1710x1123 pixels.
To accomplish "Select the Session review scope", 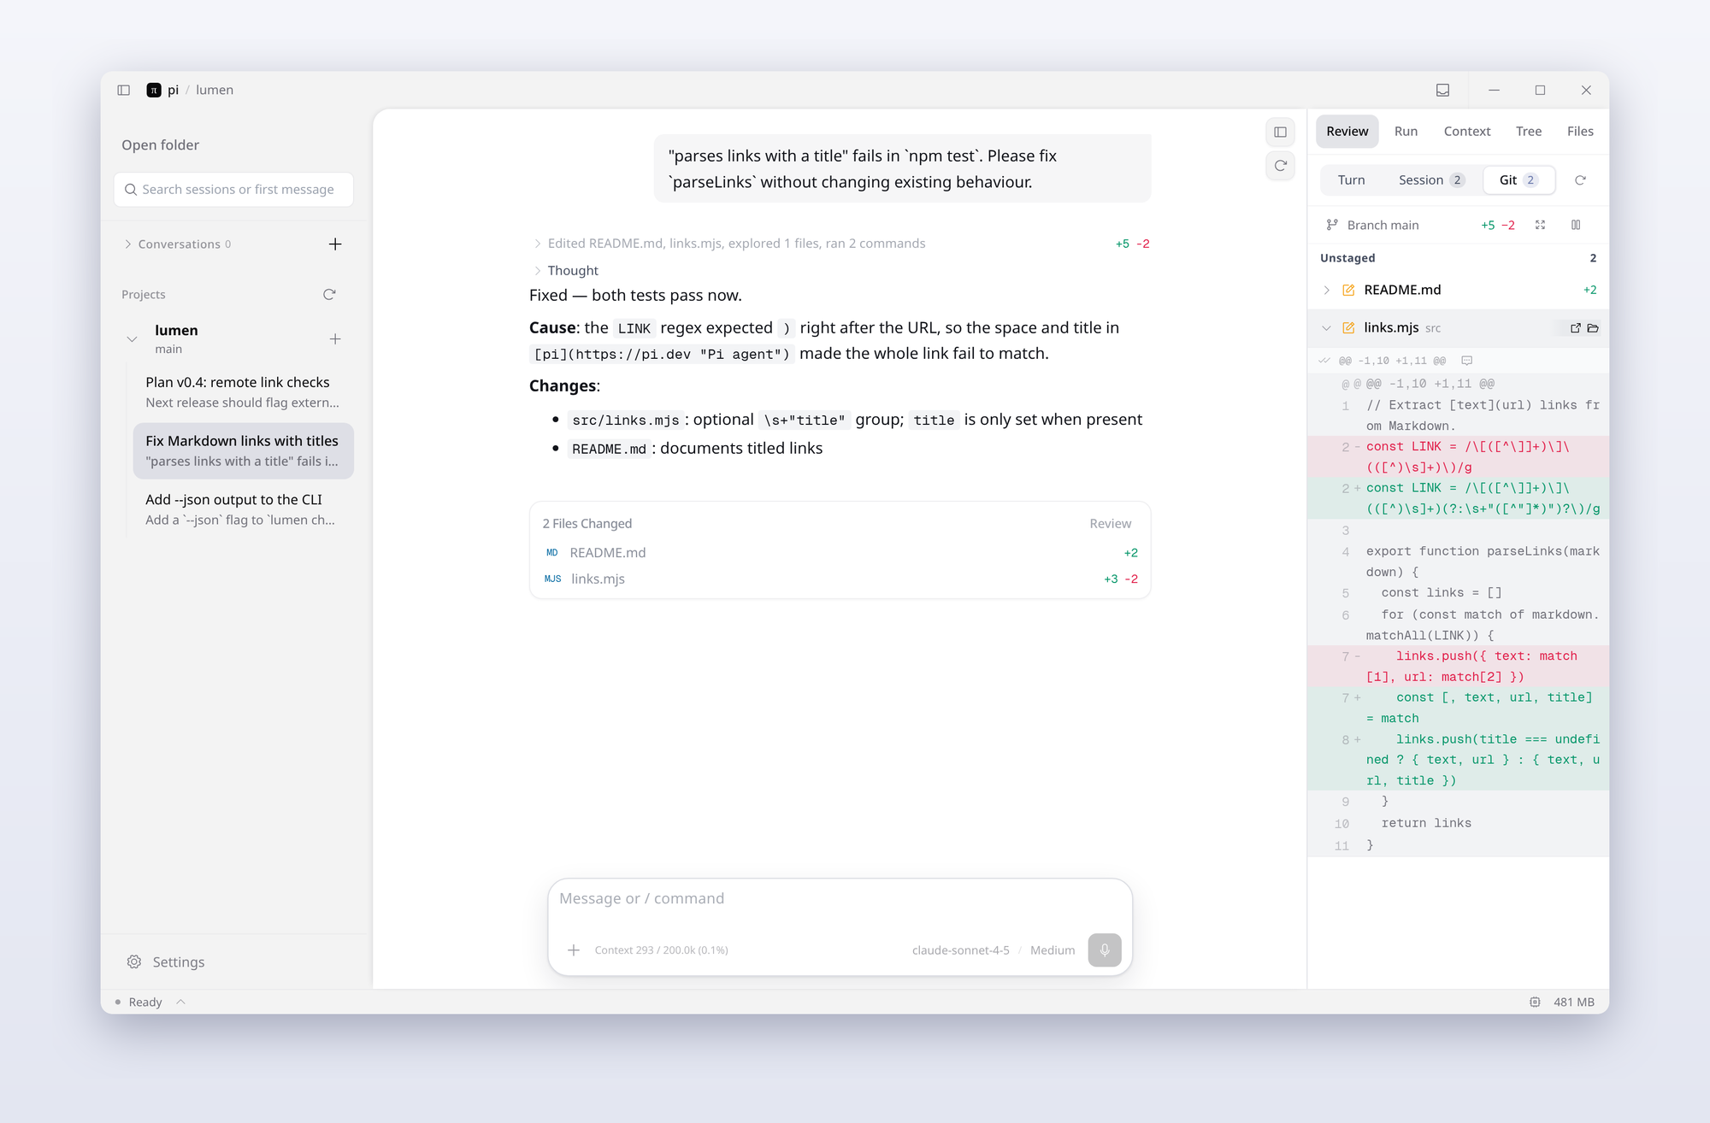I will 1431,180.
